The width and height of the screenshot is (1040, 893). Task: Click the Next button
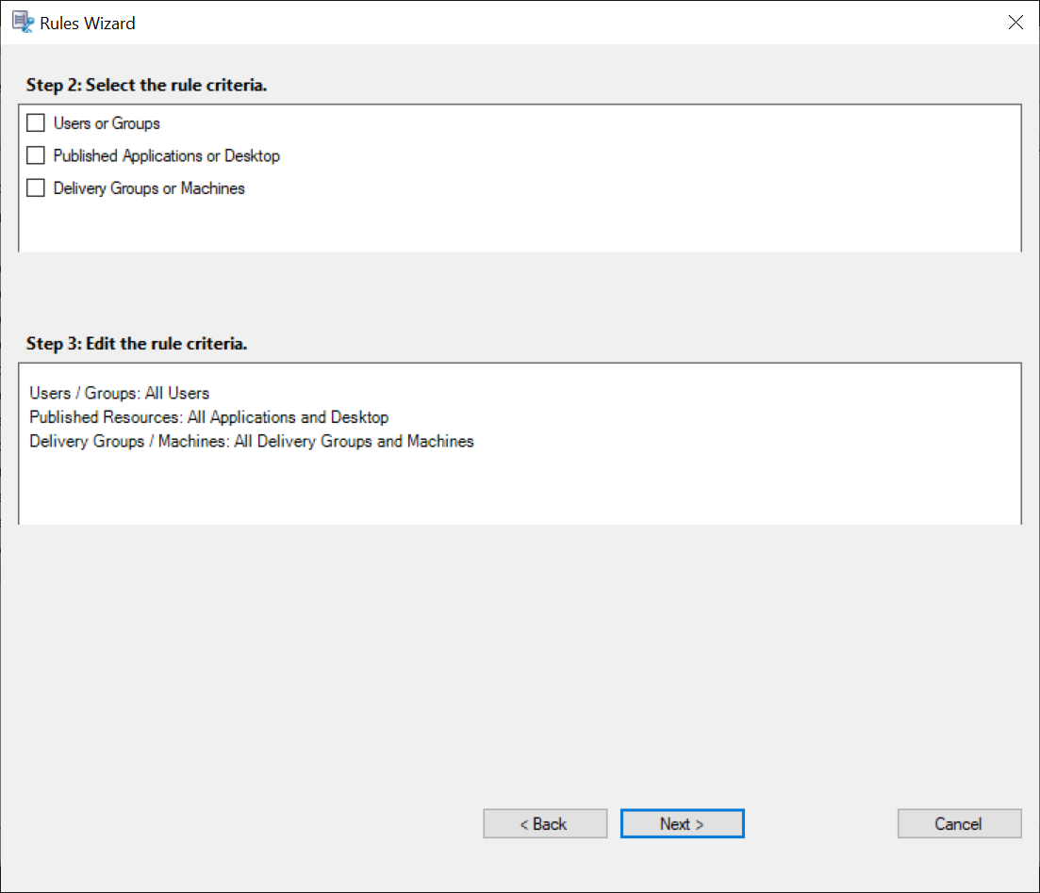click(682, 822)
